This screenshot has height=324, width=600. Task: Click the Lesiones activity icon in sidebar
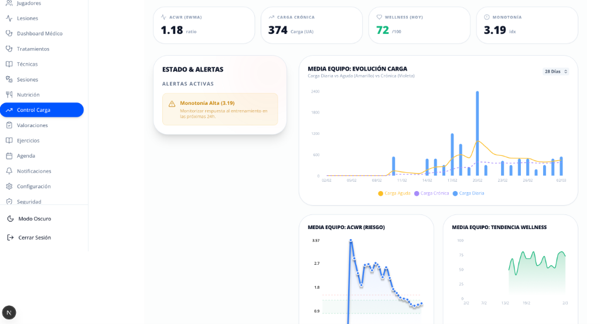(9, 18)
